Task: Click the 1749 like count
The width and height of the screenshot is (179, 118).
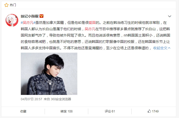Action: click(155, 111)
